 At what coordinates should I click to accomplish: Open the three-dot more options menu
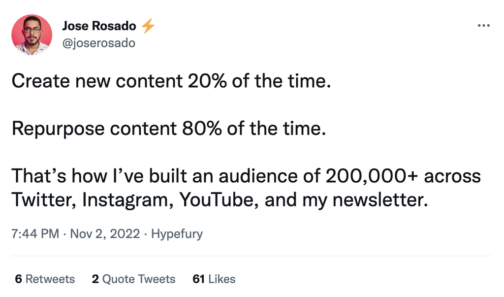(484, 25)
